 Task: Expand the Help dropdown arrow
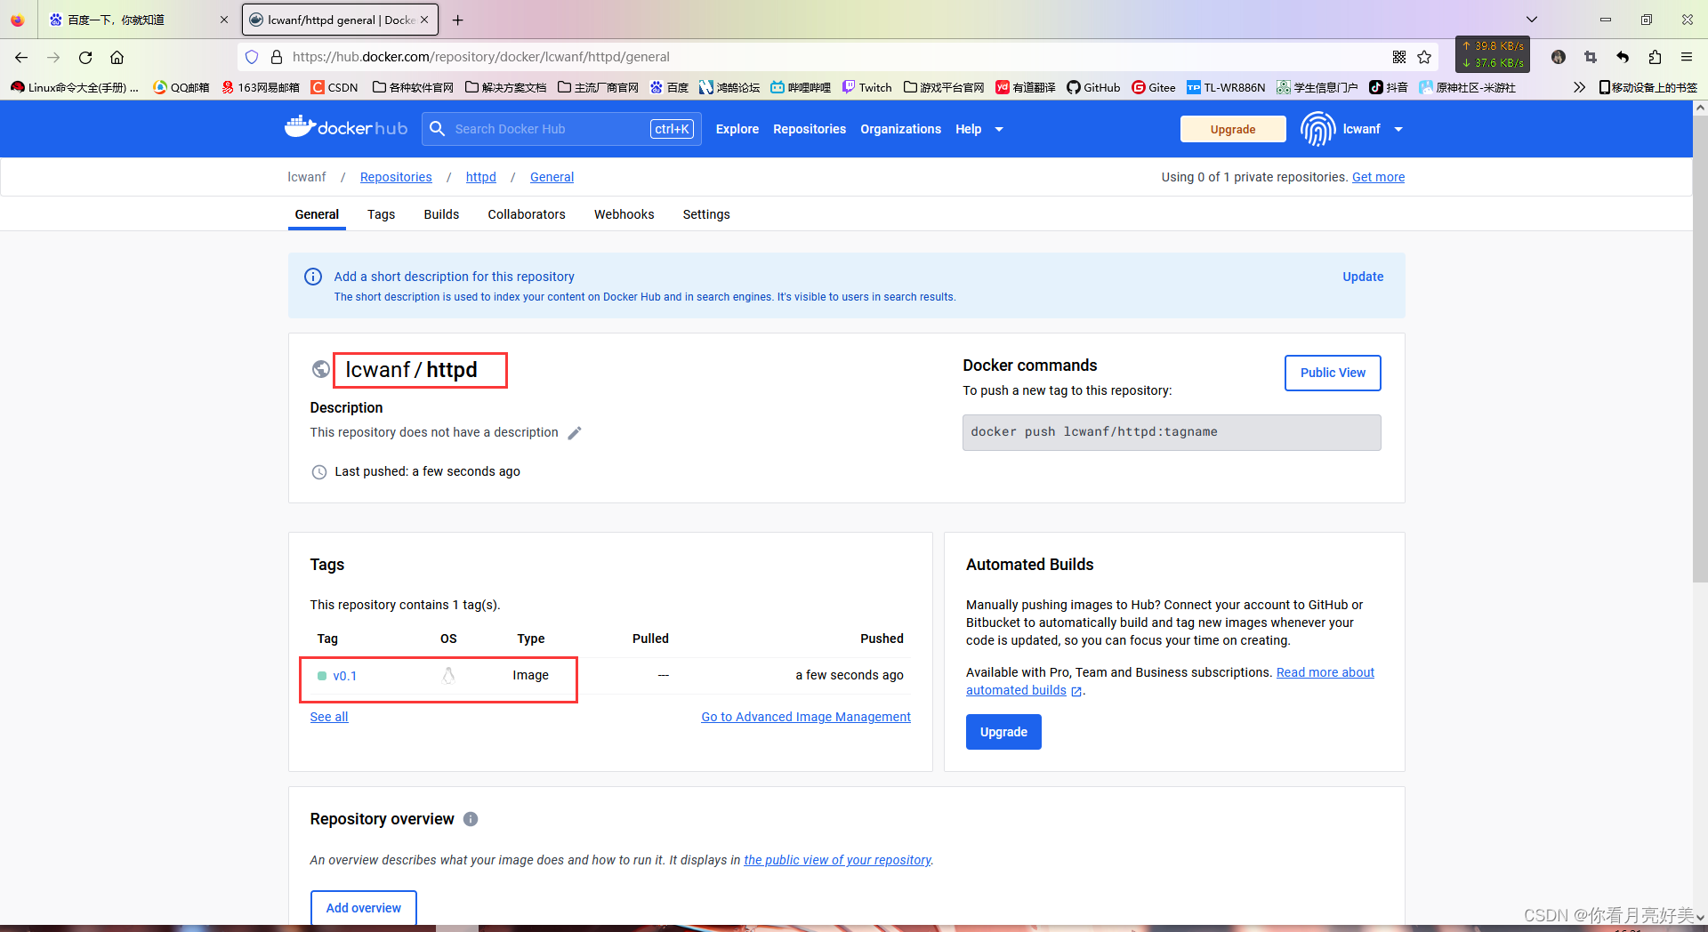coord(999,130)
